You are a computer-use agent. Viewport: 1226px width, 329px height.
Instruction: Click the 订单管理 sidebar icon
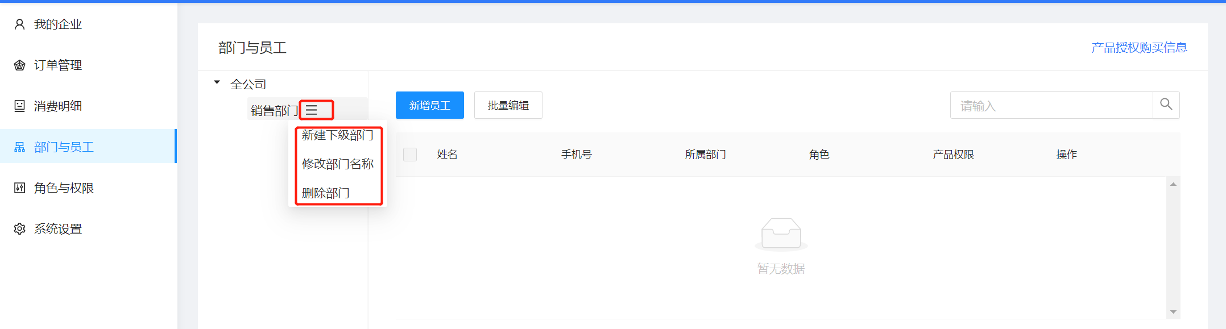(x=19, y=65)
